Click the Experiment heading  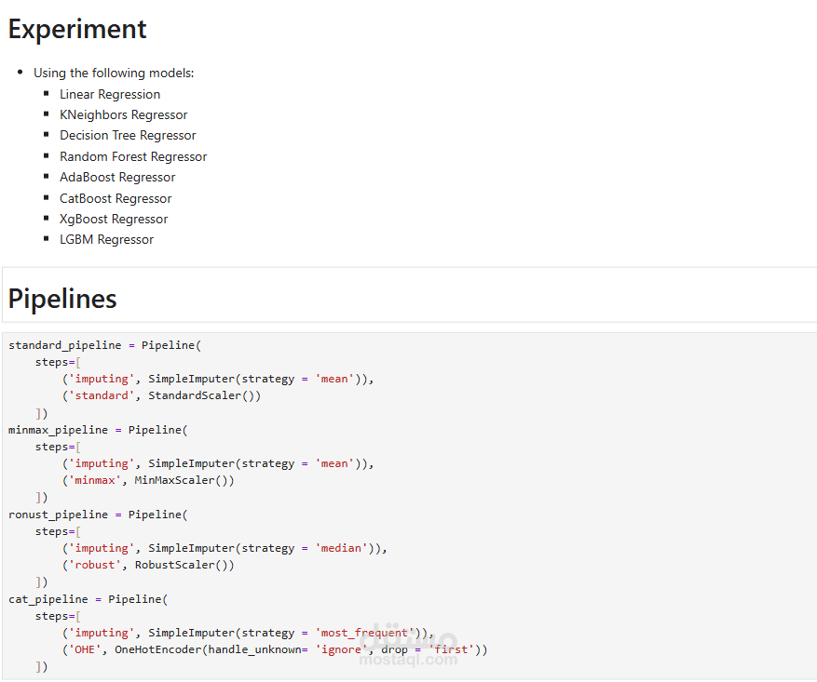click(x=77, y=29)
